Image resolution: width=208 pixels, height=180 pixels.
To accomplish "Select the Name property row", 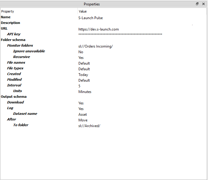I will pyautogui.click(x=6, y=17).
